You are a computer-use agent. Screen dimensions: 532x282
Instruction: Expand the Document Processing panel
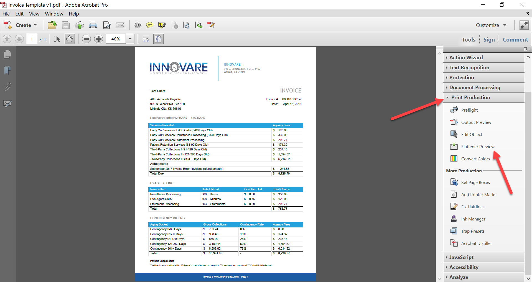pos(475,87)
